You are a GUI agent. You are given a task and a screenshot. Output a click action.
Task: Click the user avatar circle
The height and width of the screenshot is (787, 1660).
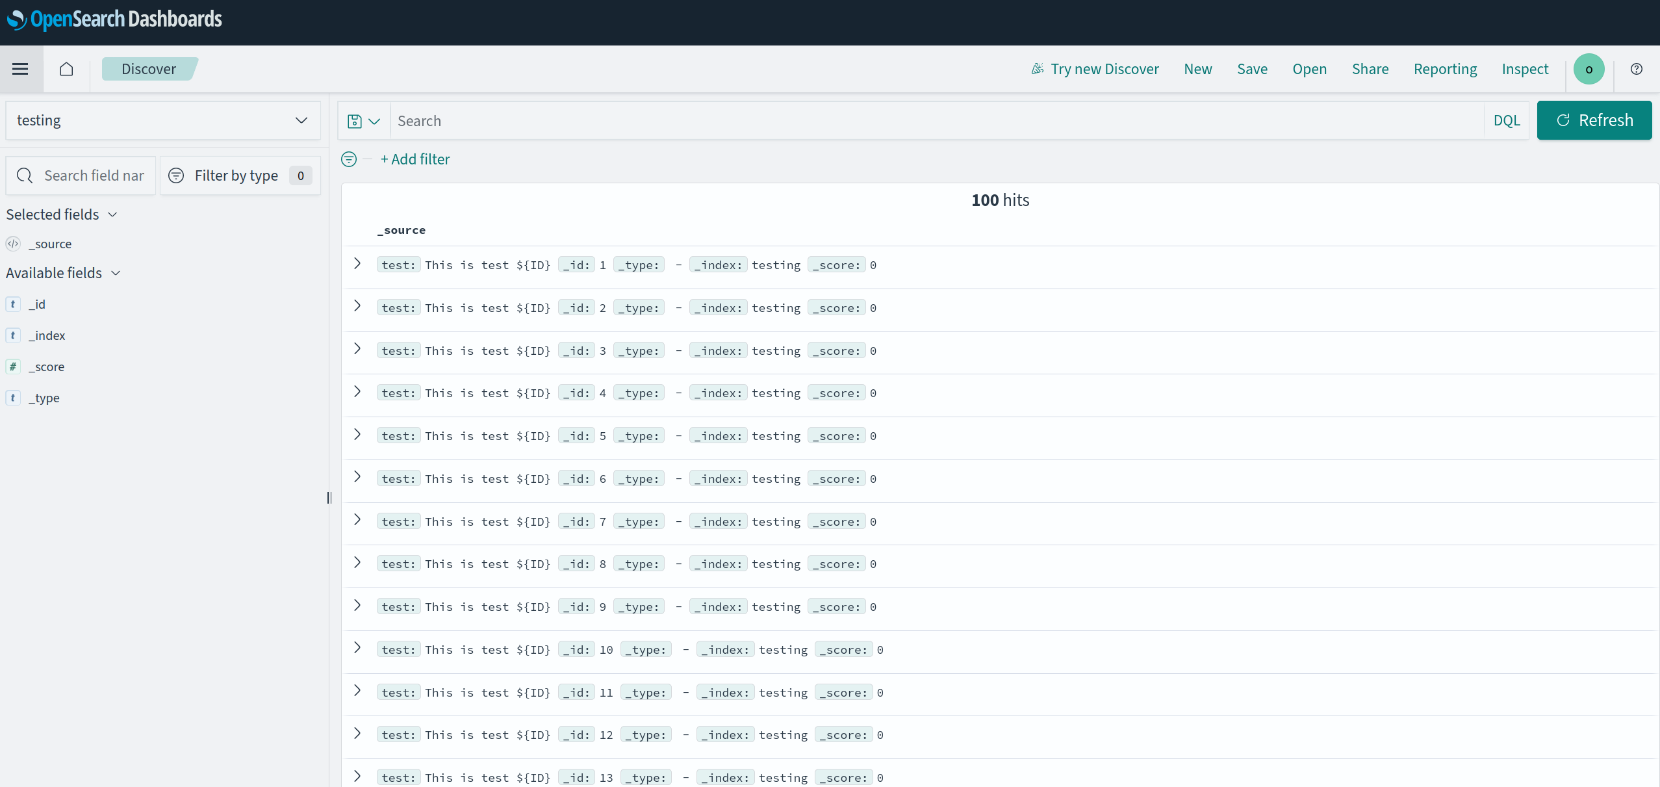[x=1589, y=68]
